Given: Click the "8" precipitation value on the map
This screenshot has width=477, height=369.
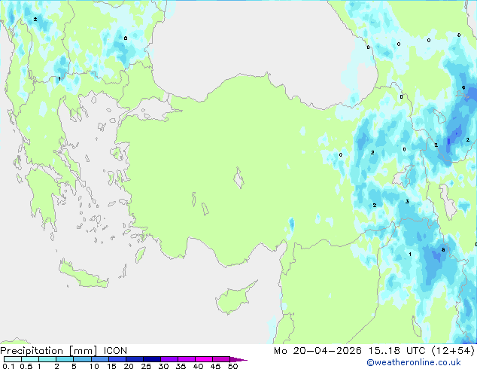Looking at the screenshot, I should coord(443,250).
